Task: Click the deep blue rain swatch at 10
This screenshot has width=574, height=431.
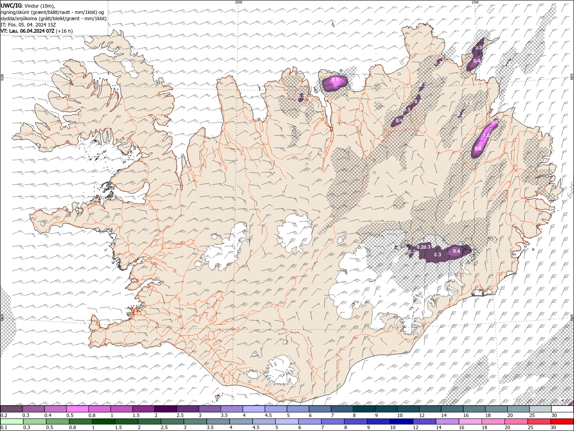Action: pyautogui.click(x=401, y=422)
